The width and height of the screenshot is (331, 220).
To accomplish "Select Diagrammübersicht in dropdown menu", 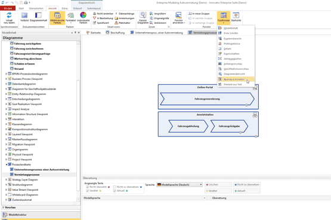I will [x=236, y=74].
